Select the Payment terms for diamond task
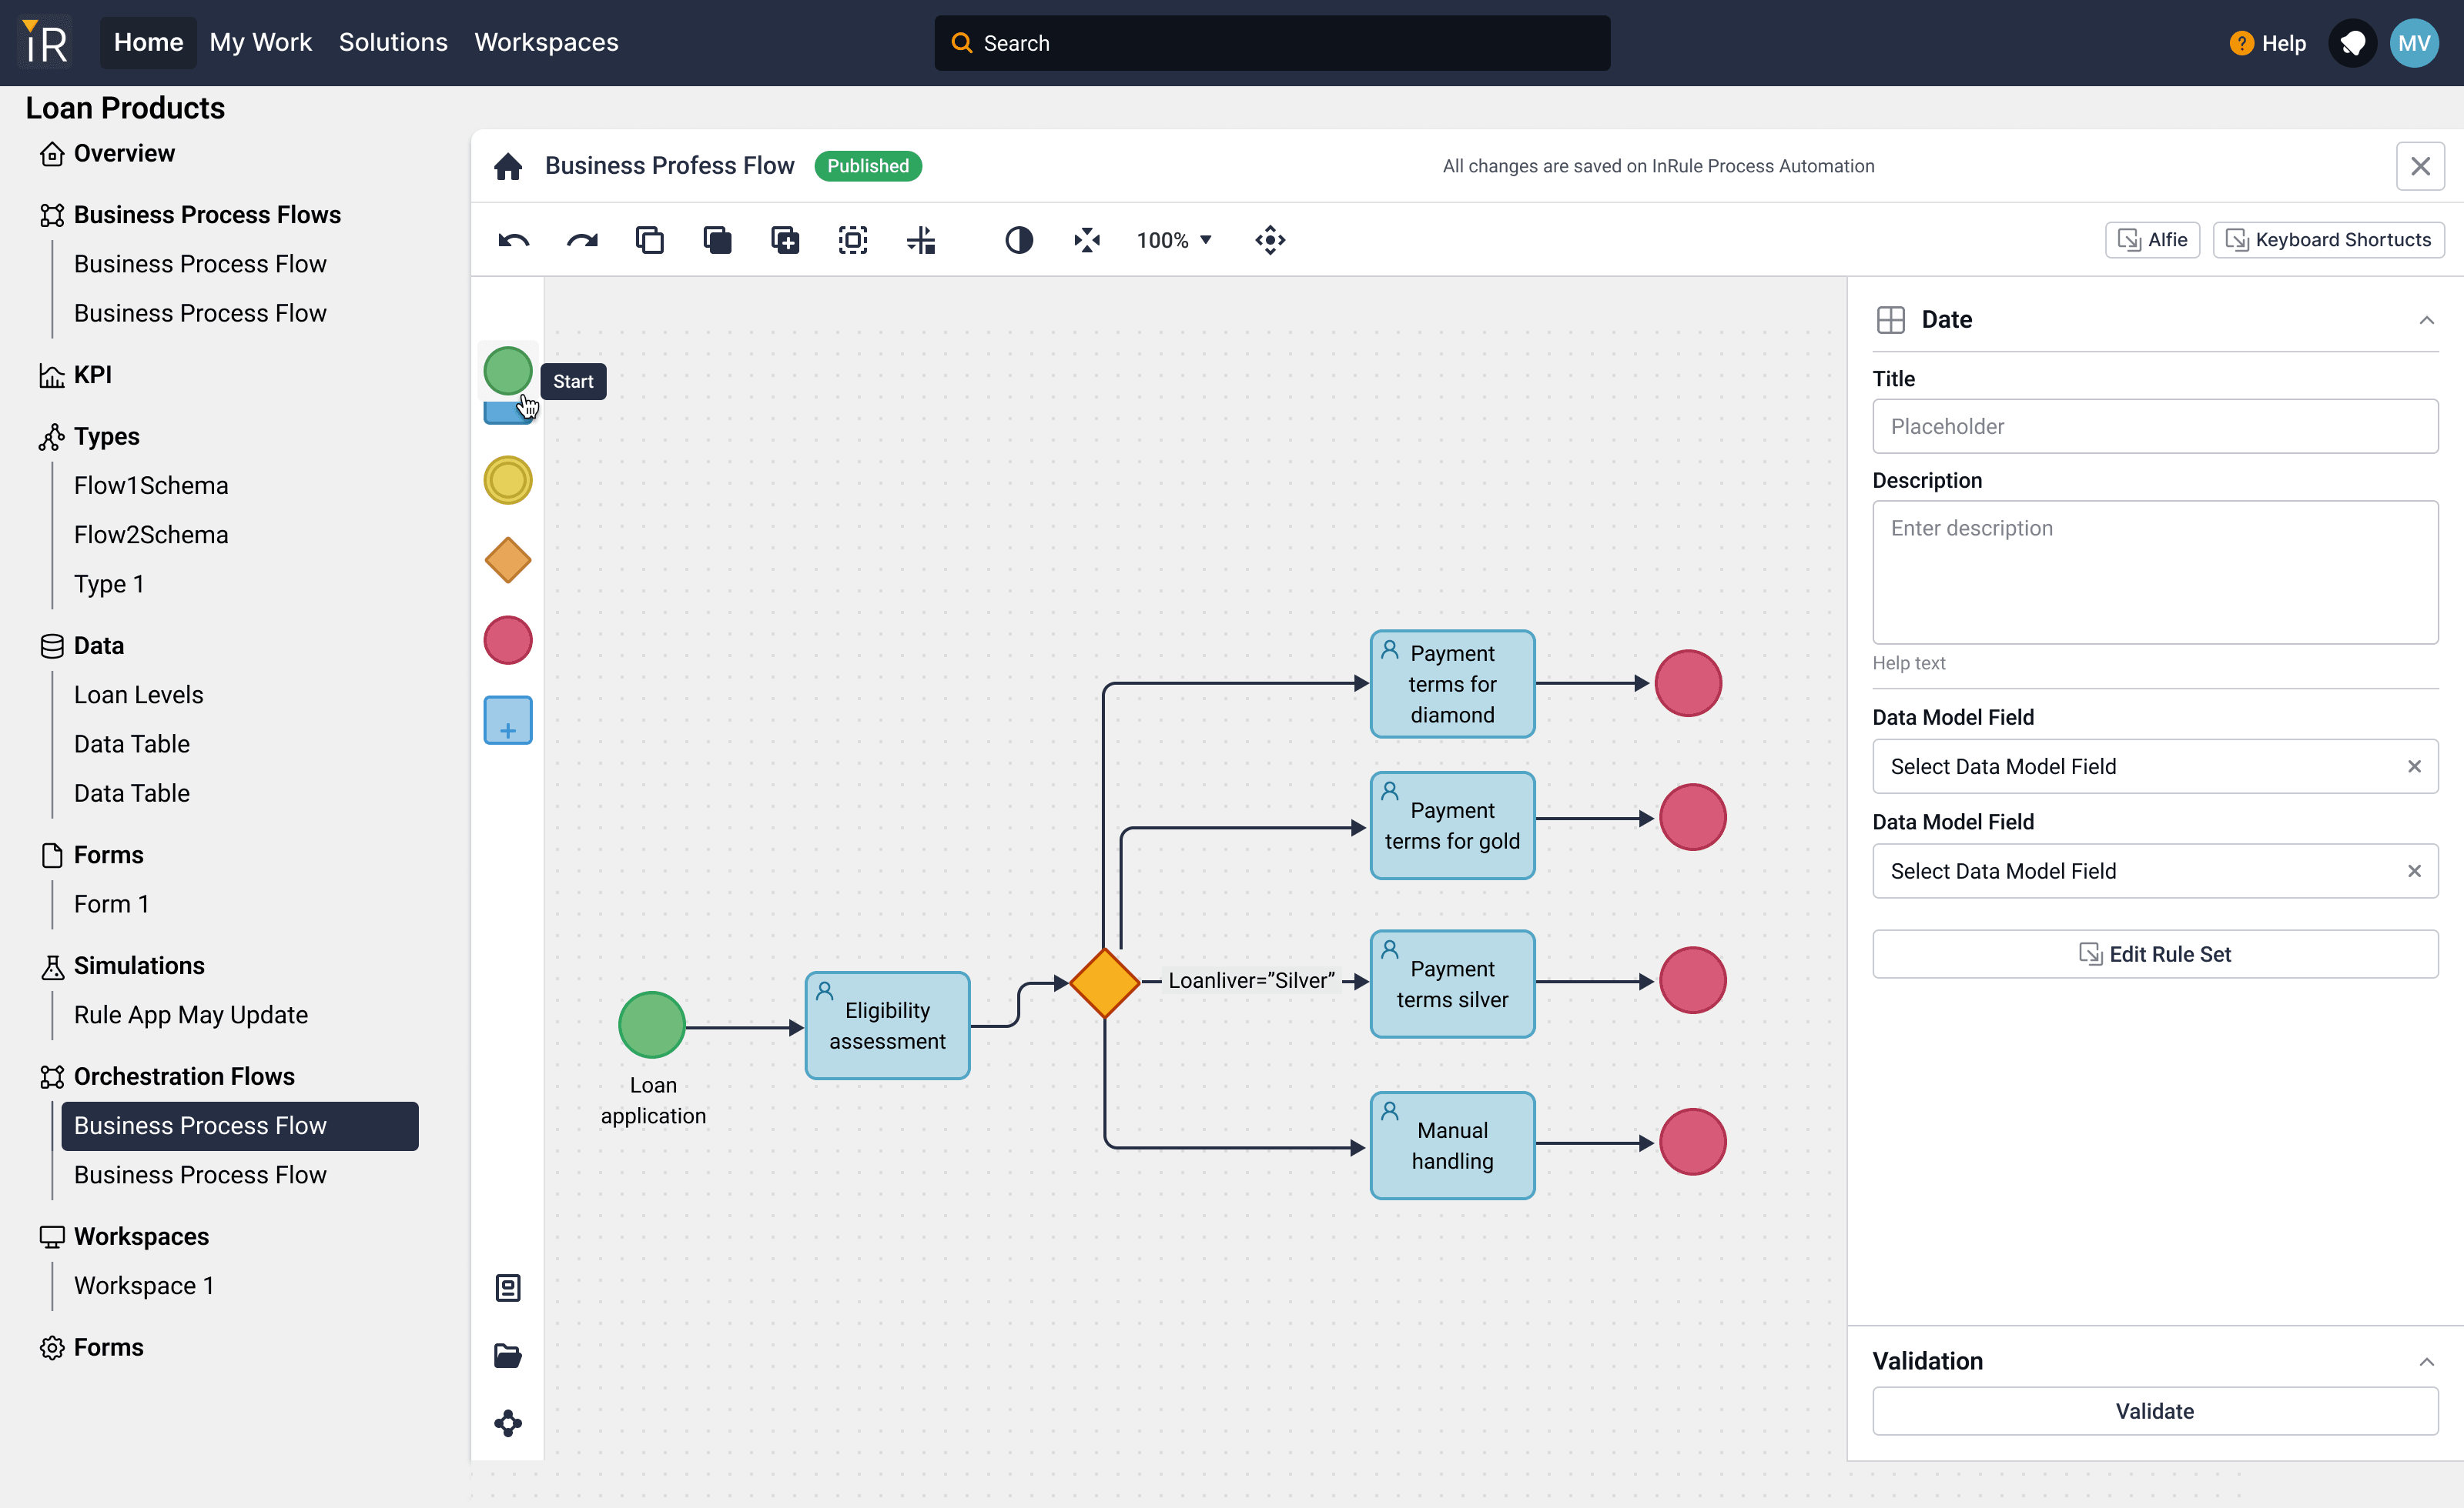The image size is (2464, 1508). pyautogui.click(x=1452, y=683)
